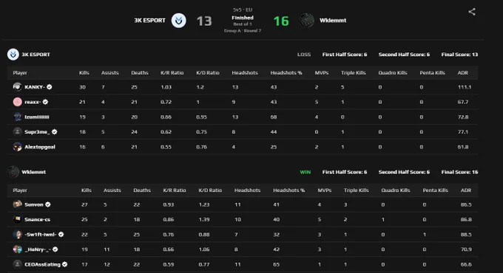Open -Sw1ft-iwnl- player avatar

(17, 235)
